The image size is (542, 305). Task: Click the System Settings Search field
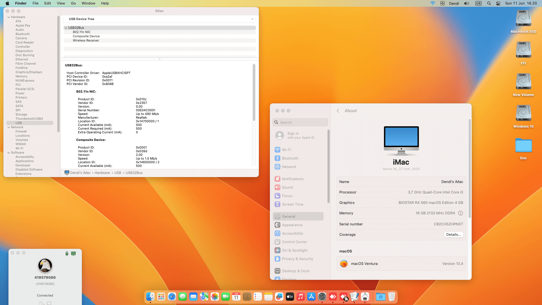pyautogui.click(x=300, y=122)
